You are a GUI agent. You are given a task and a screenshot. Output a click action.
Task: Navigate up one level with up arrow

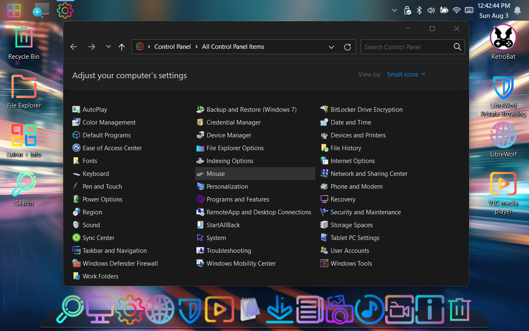click(x=122, y=47)
